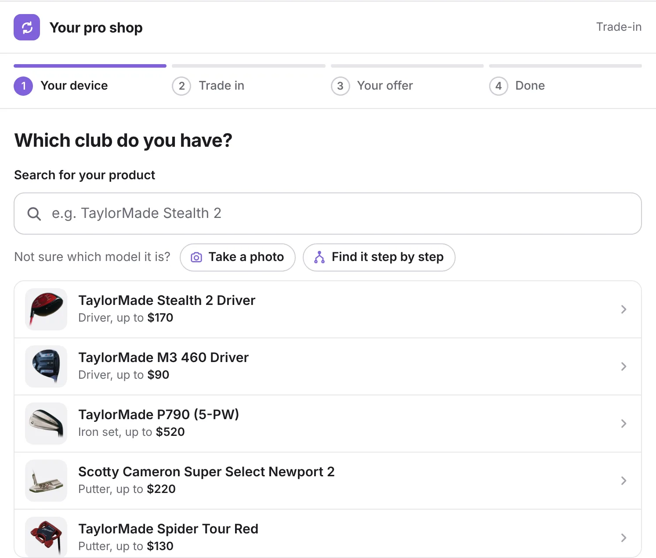Viewport: 656px width, 558px height.
Task: Expand the Scotty Cameron Super Select Newport 2 chevron
Action: click(623, 481)
